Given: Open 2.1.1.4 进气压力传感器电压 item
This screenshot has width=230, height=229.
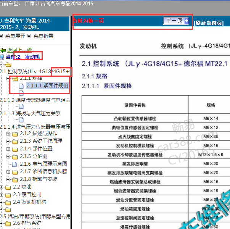Looking at the screenshot, I should pyautogui.click(x=35, y=127).
